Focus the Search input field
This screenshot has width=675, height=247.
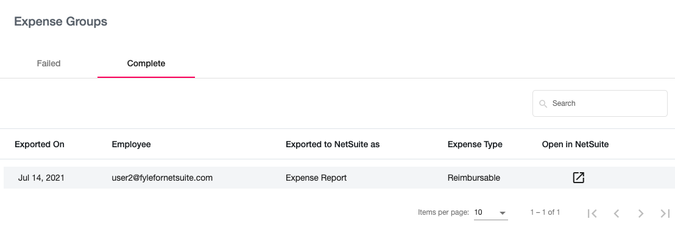599,103
